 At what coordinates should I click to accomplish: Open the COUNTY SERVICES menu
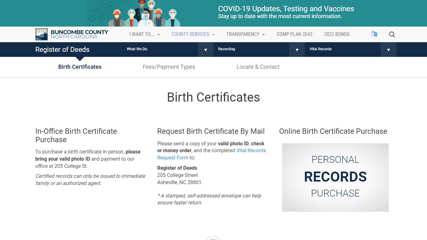coord(193,34)
